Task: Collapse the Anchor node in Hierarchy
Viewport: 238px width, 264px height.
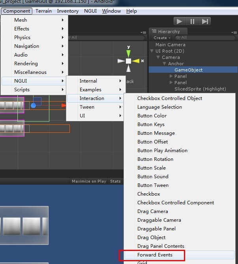Action: click(x=164, y=64)
